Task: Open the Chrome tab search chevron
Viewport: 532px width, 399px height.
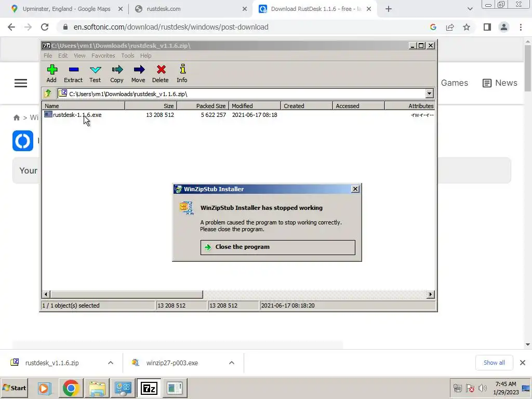Action: [x=470, y=9]
